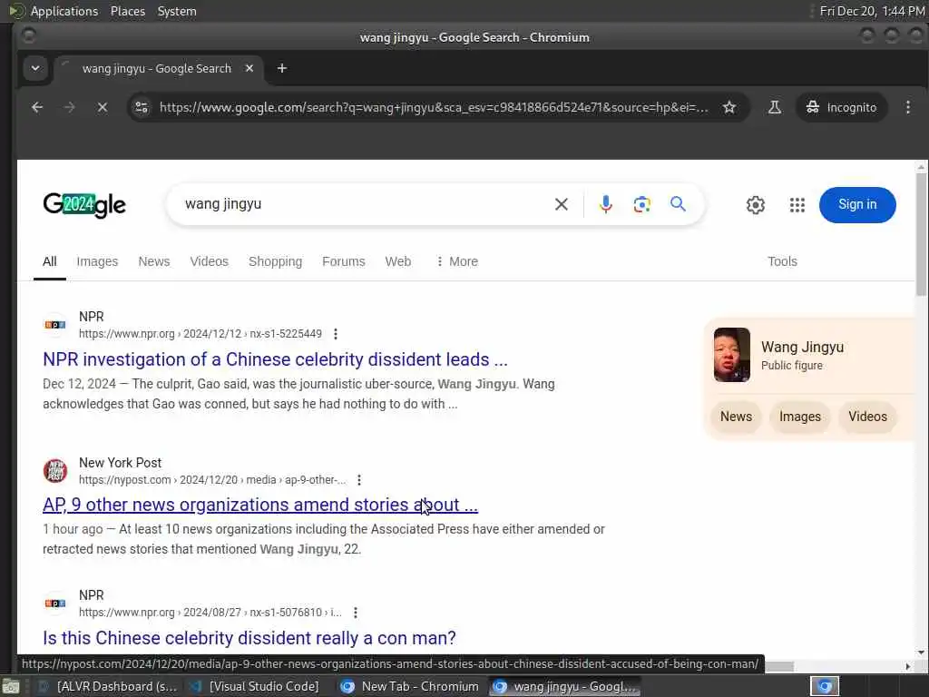
Task: Open three-dot menu for New York Post result
Action: click(x=358, y=480)
